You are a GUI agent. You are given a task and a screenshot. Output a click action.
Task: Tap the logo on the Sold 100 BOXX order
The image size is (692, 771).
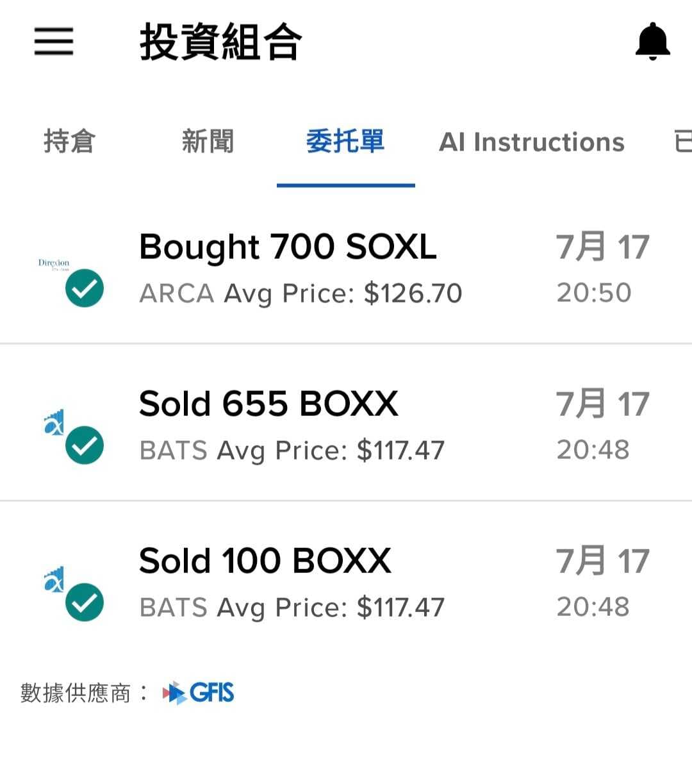(54, 578)
